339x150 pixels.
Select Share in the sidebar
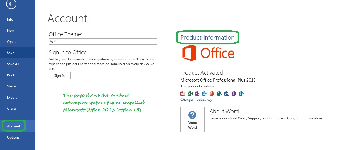[x=18, y=86]
